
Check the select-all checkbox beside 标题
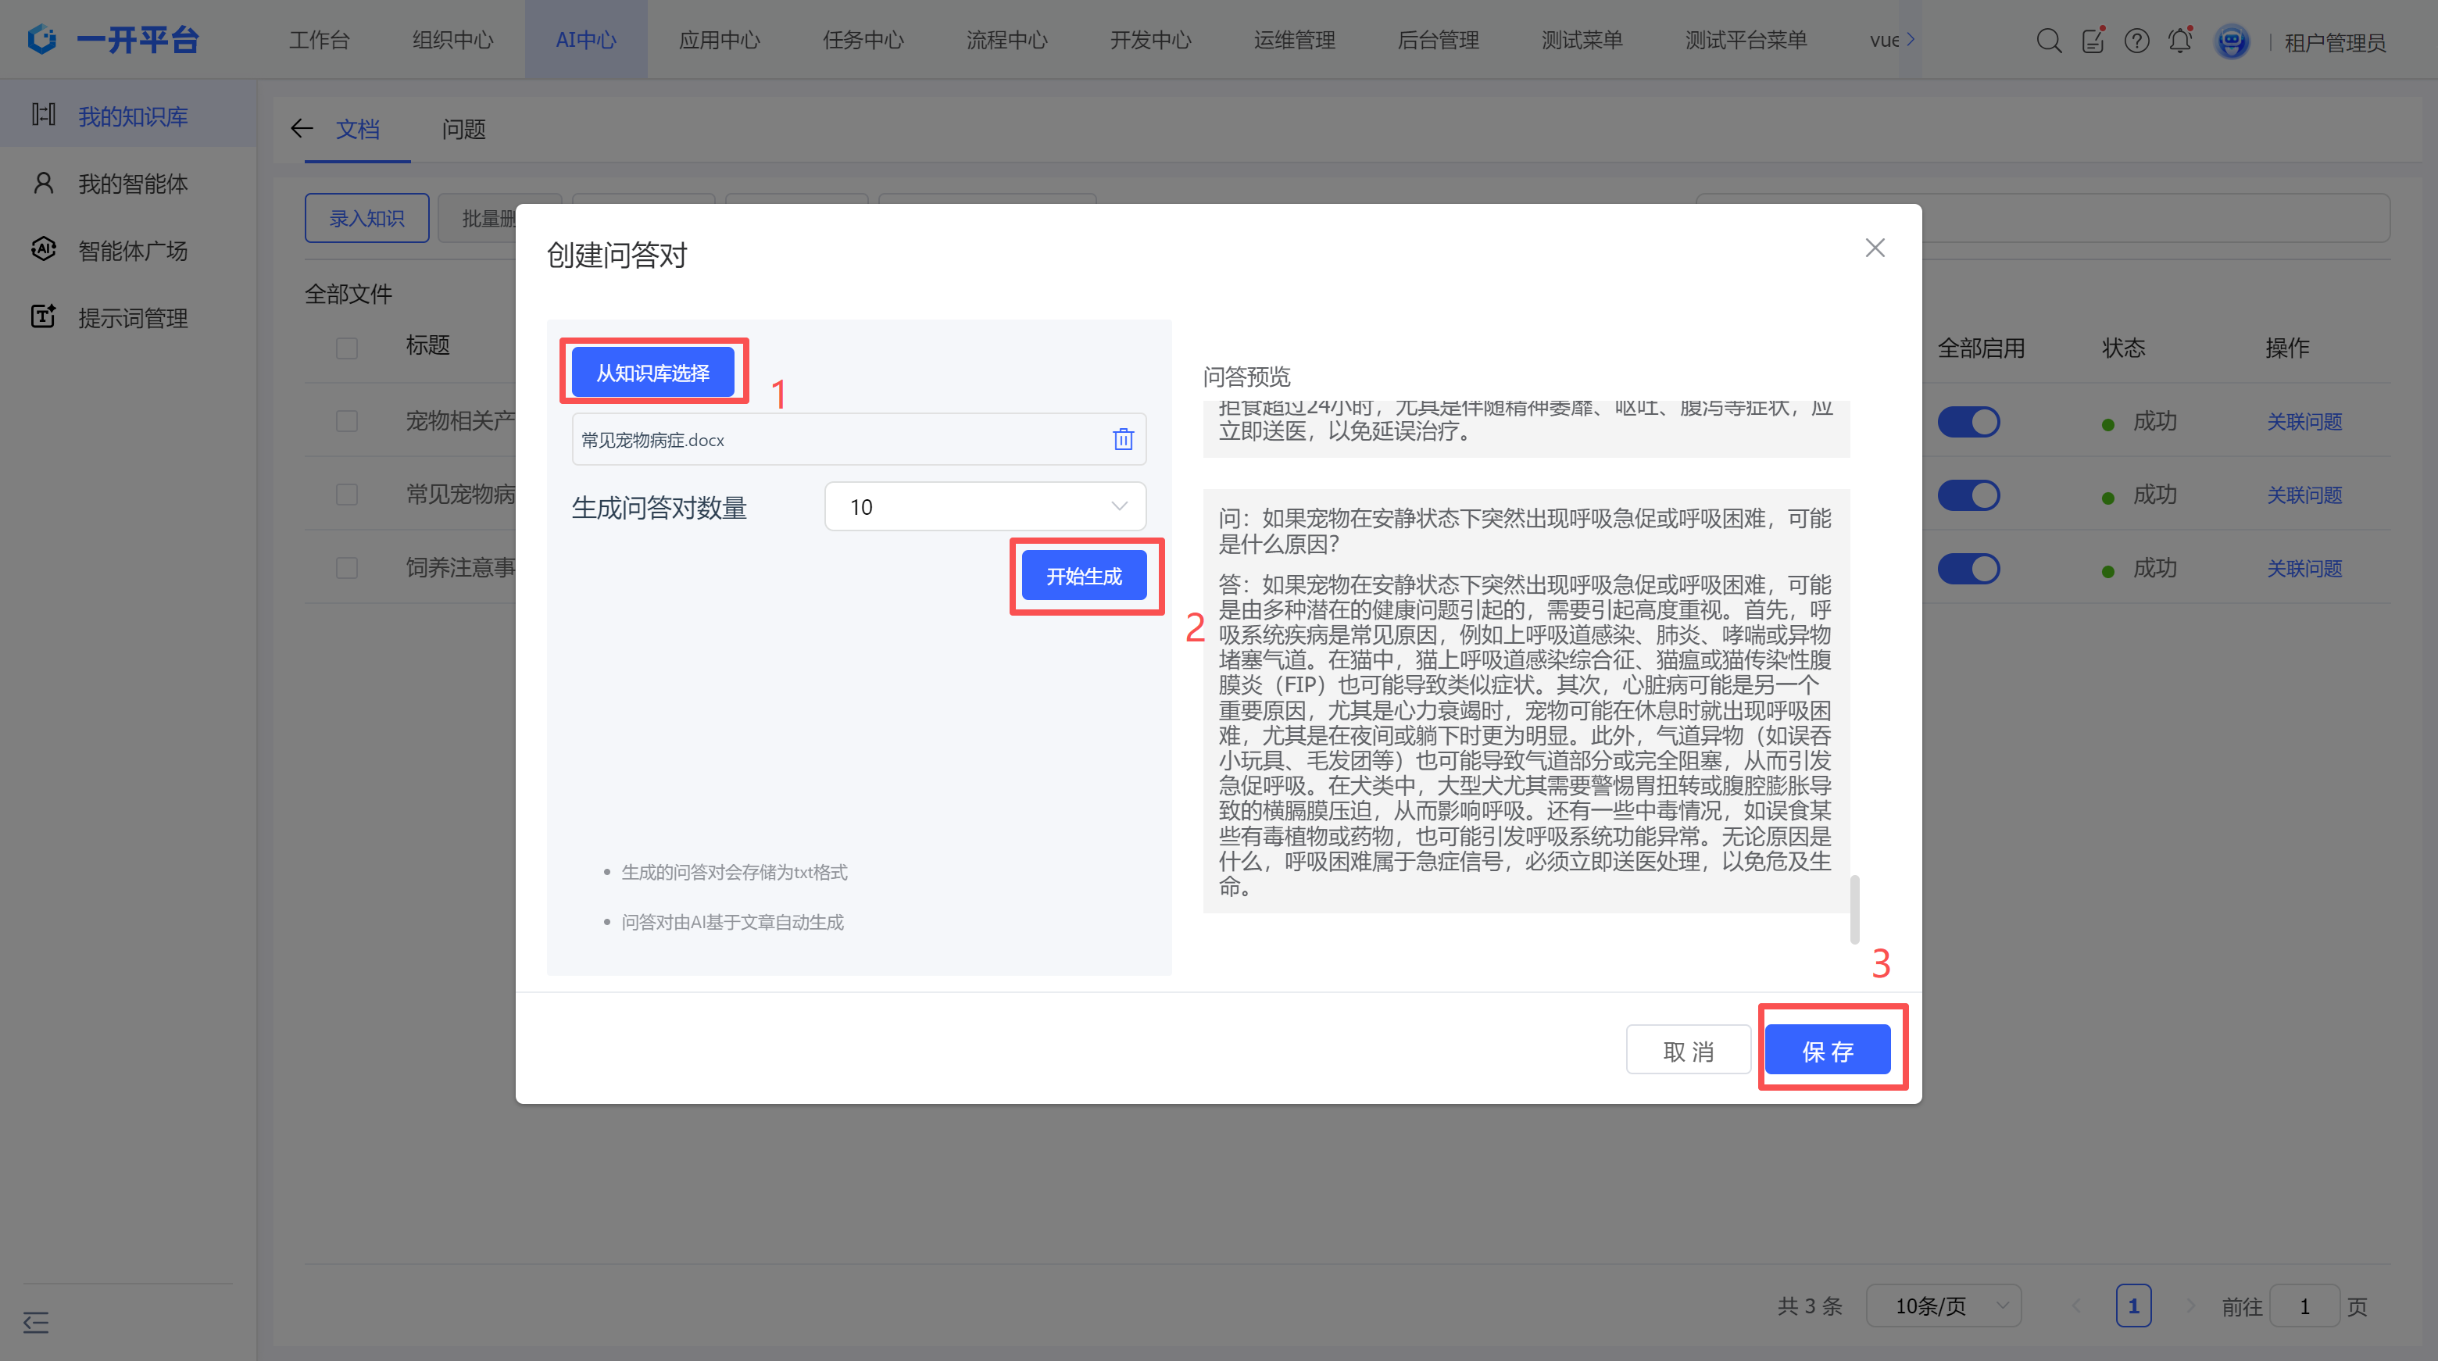pyautogui.click(x=348, y=348)
